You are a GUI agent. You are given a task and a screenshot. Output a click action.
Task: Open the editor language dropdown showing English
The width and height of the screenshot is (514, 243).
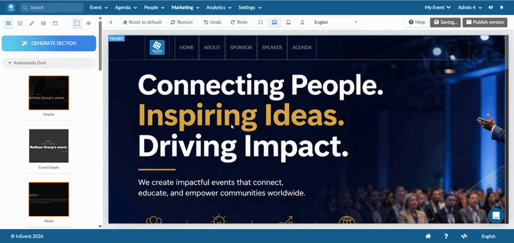pos(335,22)
